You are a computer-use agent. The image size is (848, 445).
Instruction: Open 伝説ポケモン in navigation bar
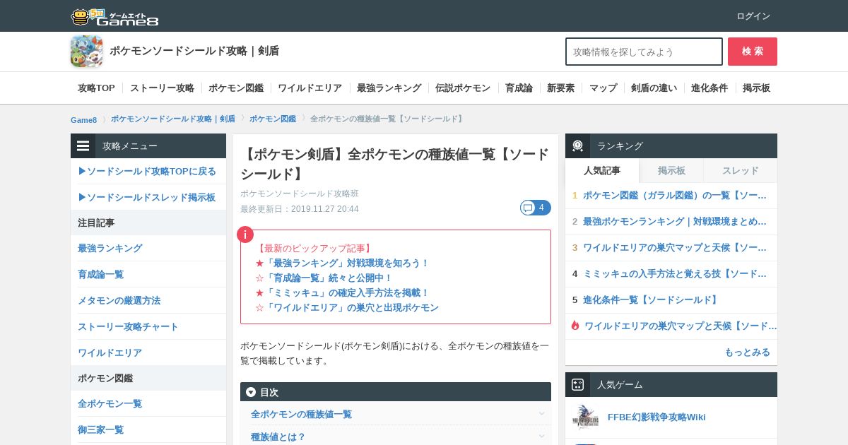coord(463,88)
